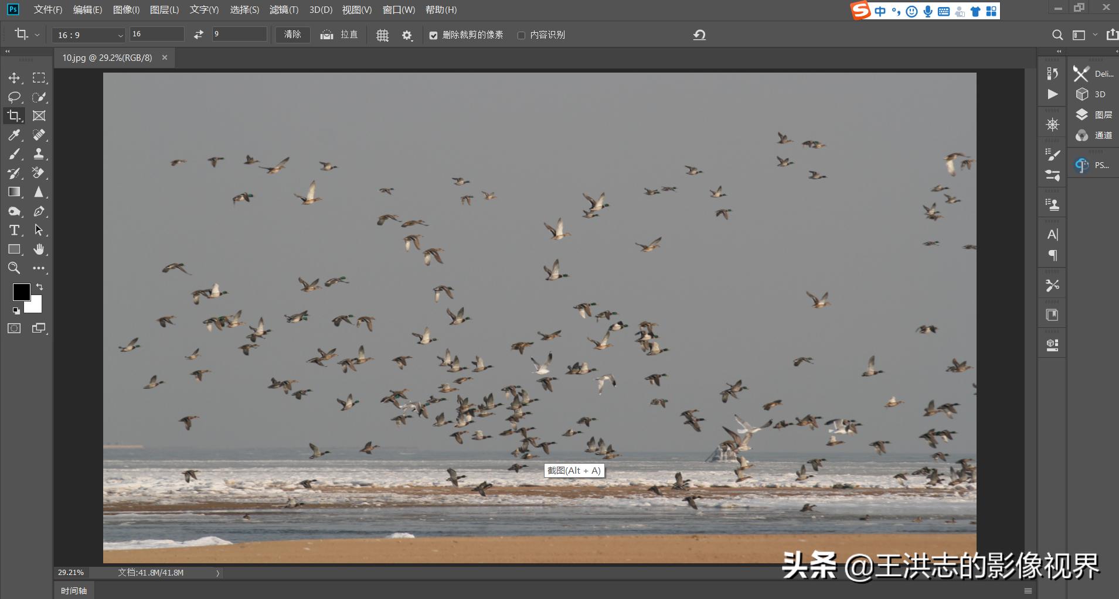Switch to the 时间轴 tab
1119x599 pixels.
73,590
